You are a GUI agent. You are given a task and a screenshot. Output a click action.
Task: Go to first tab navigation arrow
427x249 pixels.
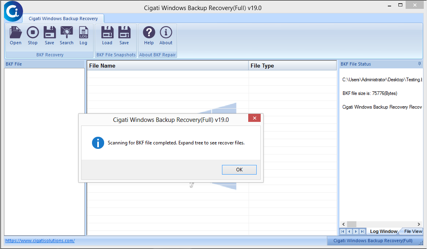[343, 231]
